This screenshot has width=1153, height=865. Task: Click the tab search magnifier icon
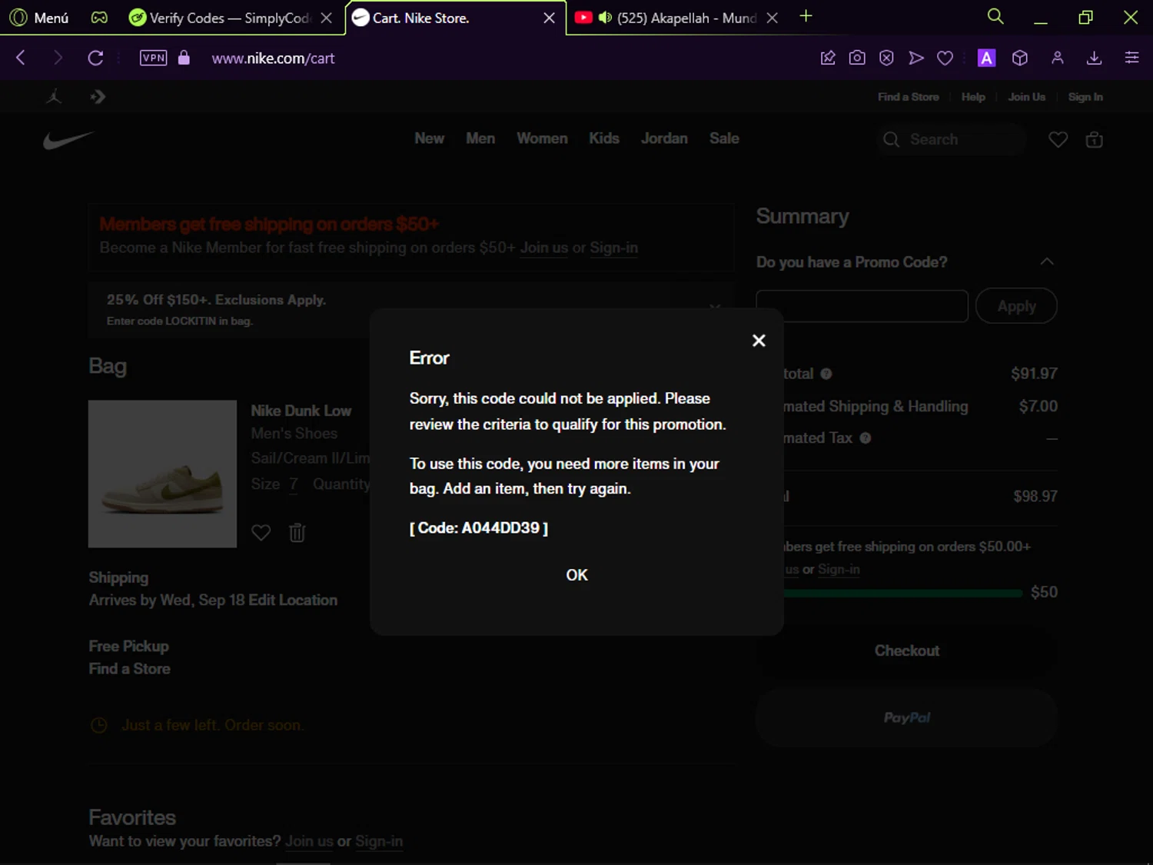(x=995, y=16)
